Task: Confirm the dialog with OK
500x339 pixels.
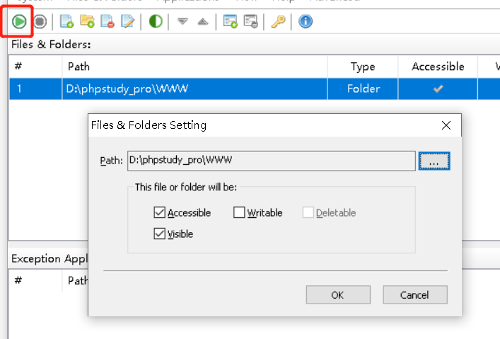Action: 337,295
